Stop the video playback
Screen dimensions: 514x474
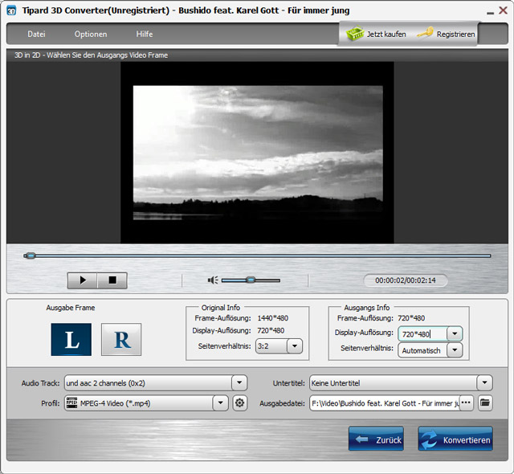coord(112,280)
